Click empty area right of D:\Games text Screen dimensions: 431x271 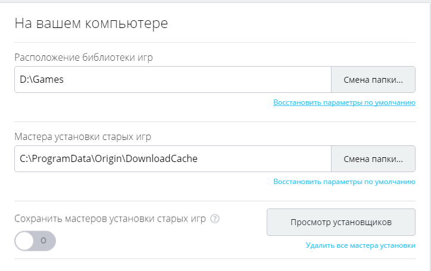(x=198, y=79)
